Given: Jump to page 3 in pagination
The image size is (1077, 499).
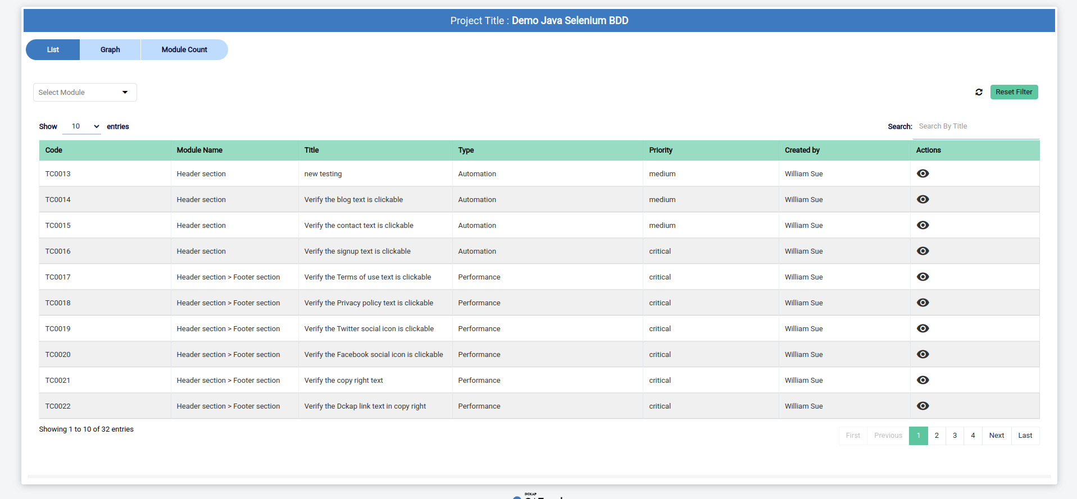Looking at the screenshot, I should point(955,436).
